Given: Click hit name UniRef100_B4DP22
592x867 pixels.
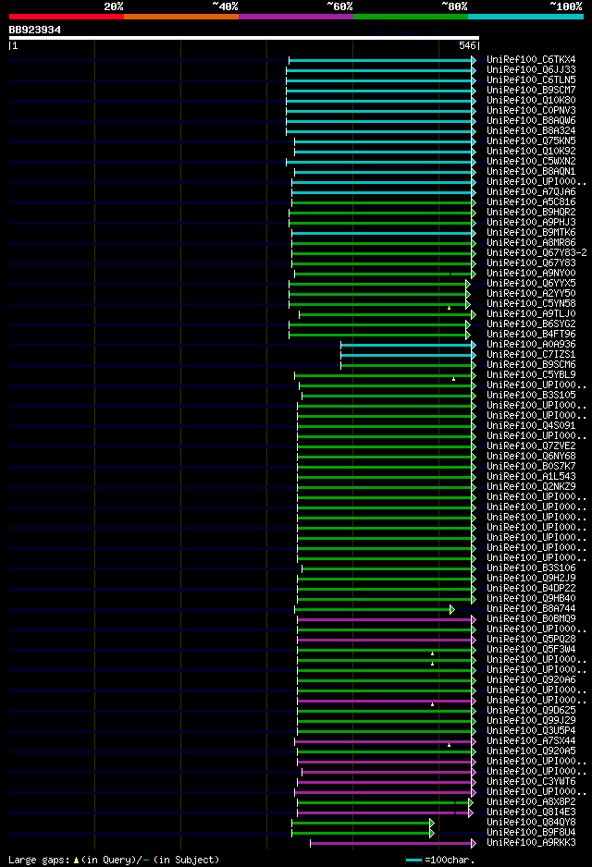Looking at the screenshot, I should tap(531, 588).
